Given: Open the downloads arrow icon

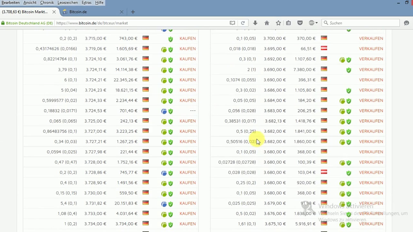Looking at the screenshot, I should pos(255,23).
